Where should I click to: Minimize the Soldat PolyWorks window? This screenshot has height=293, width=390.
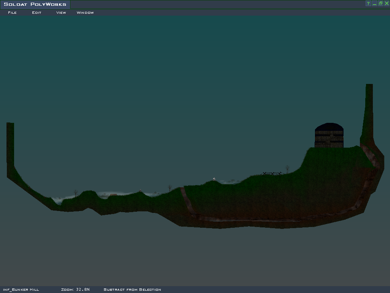(x=374, y=3)
